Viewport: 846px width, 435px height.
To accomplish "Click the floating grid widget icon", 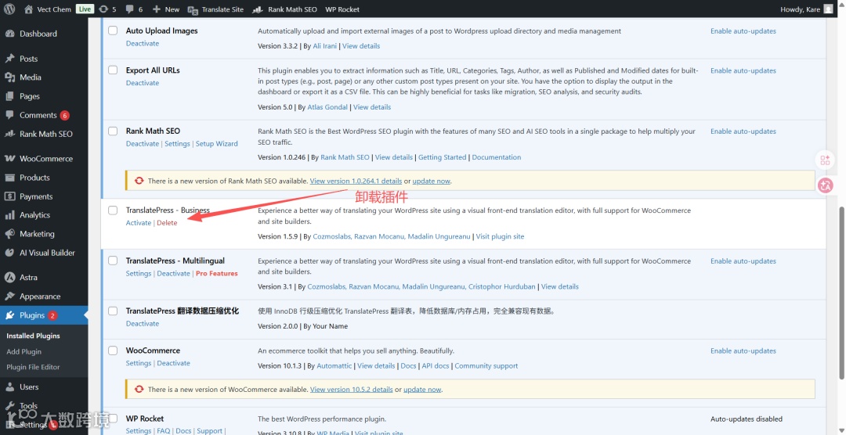I will 825,160.
